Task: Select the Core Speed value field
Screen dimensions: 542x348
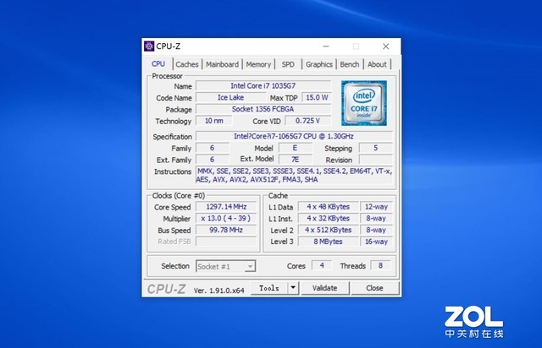Action: pyautogui.click(x=224, y=207)
